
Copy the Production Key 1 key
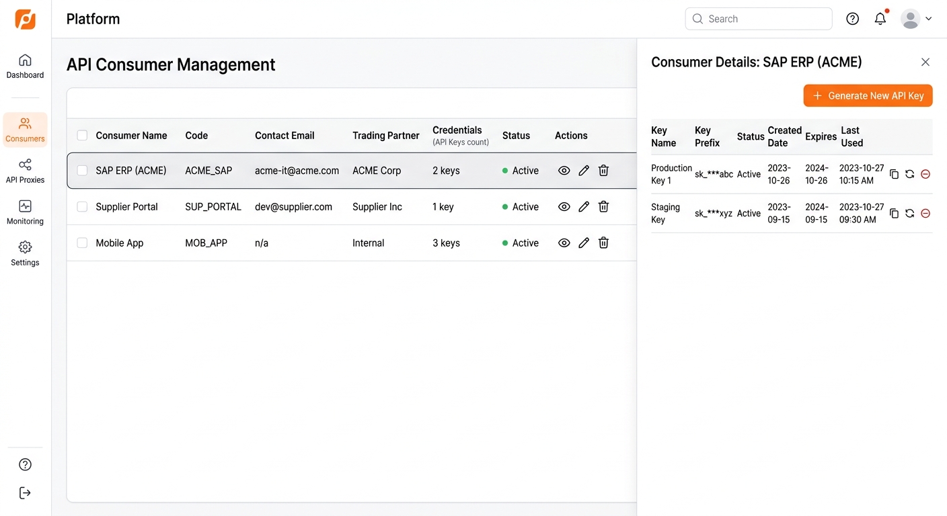(894, 174)
